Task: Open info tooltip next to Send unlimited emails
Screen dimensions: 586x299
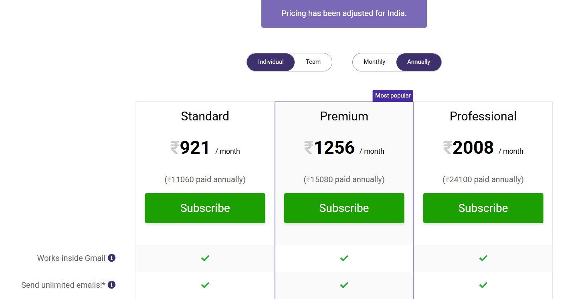Action: tap(111, 285)
